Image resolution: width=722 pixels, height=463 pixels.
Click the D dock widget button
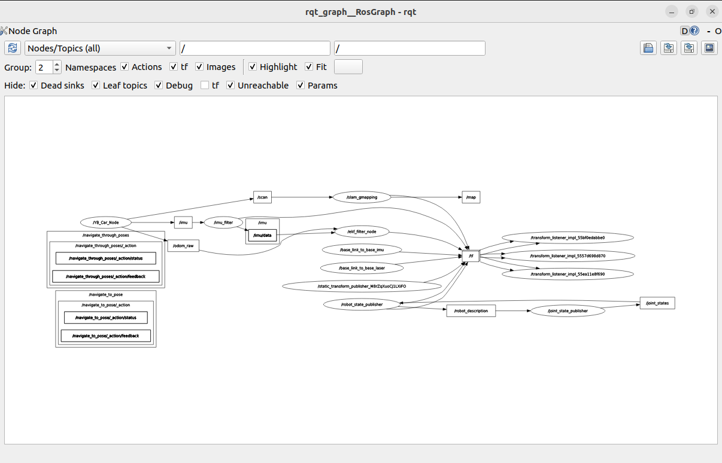pyautogui.click(x=684, y=31)
